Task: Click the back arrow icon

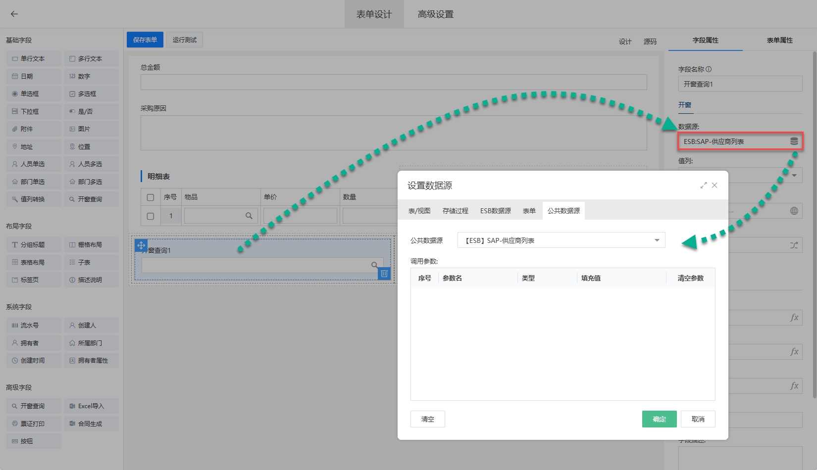Action: [14, 14]
